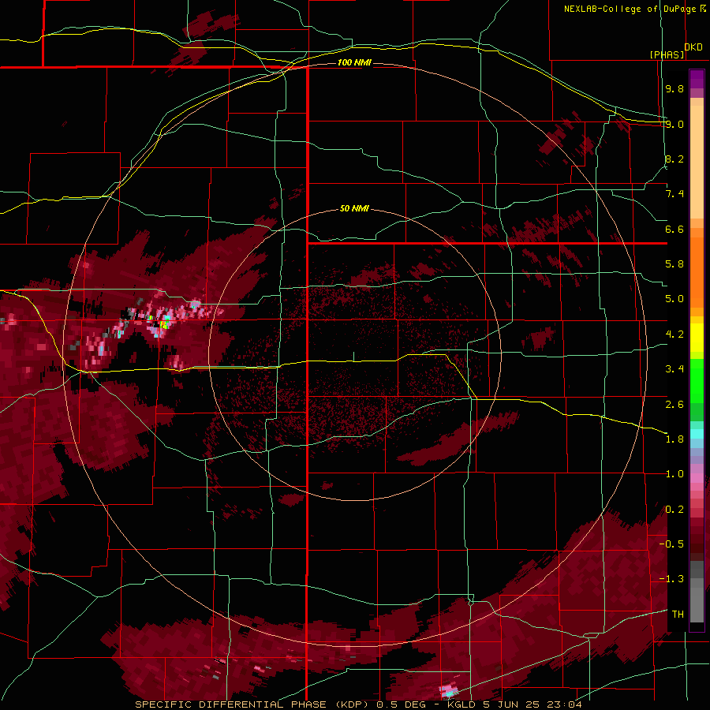Image resolution: width=710 pixels, height=710 pixels.
Task: Click the (KDP) text in the caption
Action: point(353,704)
